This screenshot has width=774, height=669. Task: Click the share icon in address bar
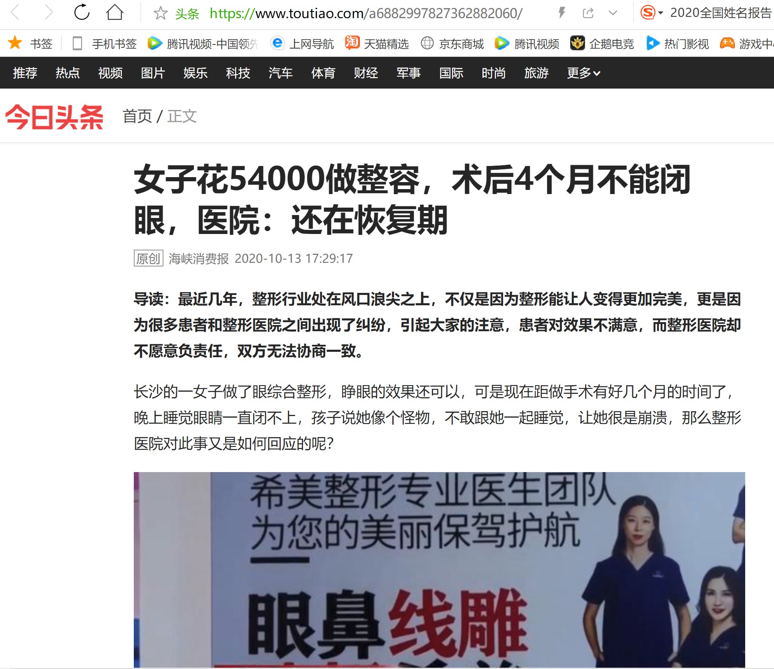(x=588, y=13)
